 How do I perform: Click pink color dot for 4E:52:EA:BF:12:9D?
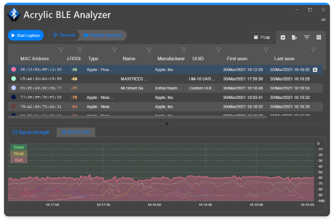pyautogui.click(x=13, y=69)
